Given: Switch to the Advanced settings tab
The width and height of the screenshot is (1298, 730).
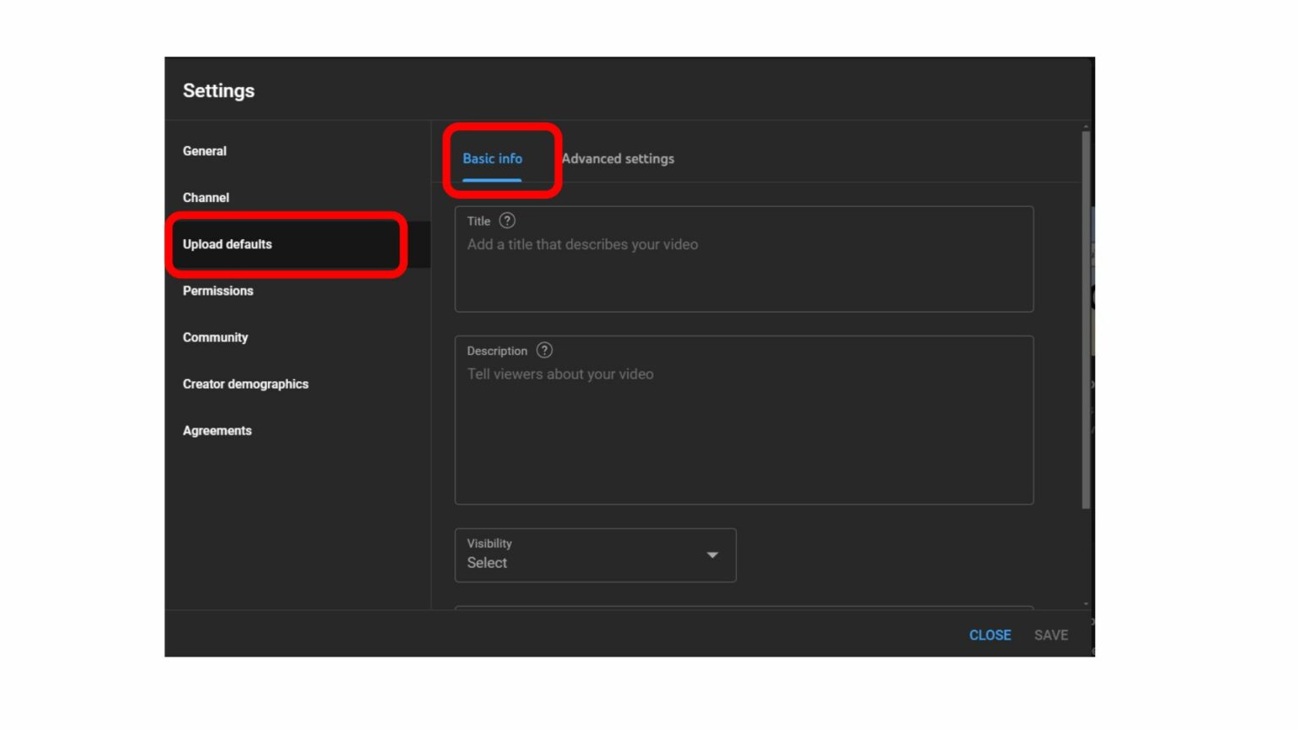Looking at the screenshot, I should tap(618, 158).
